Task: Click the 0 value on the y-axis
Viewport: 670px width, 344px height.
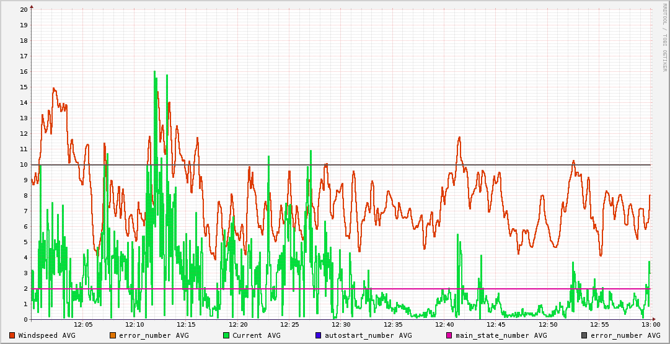Action: pos(25,319)
